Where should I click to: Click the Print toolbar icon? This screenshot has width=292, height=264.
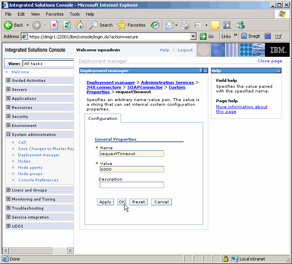coord(185,25)
